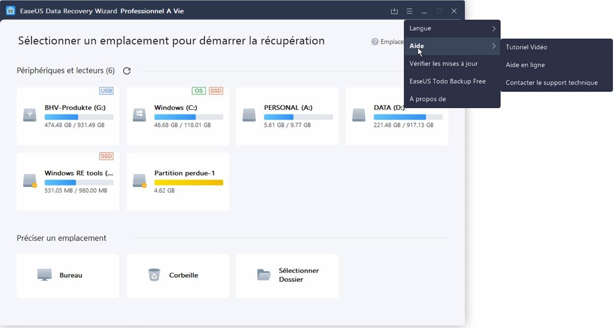The image size is (614, 328).
Task: Choose the Corbeille location button
Action: pyautogui.click(x=177, y=276)
